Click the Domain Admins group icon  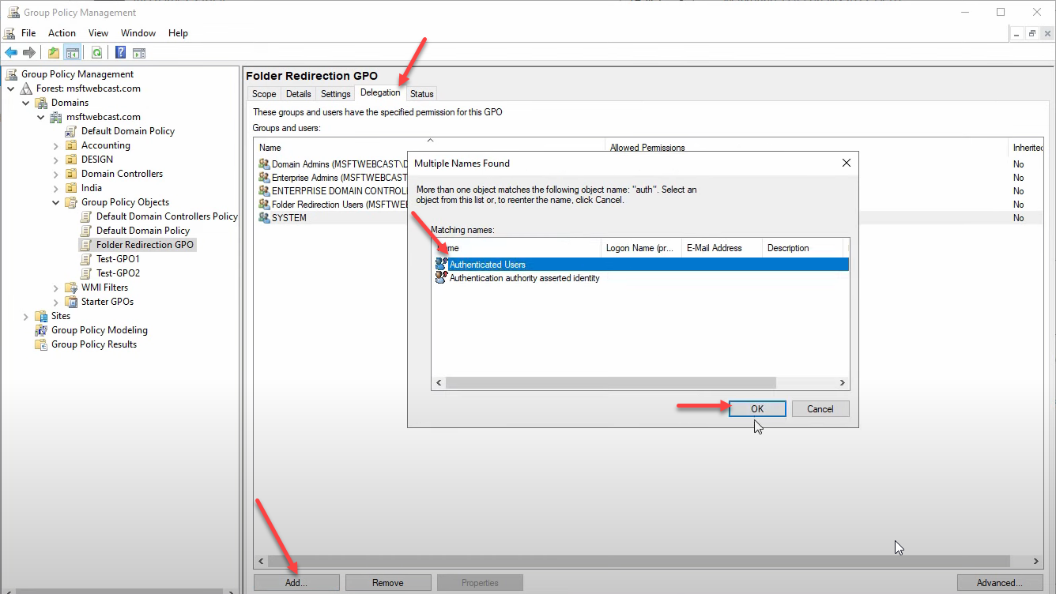[x=264, y=164]
